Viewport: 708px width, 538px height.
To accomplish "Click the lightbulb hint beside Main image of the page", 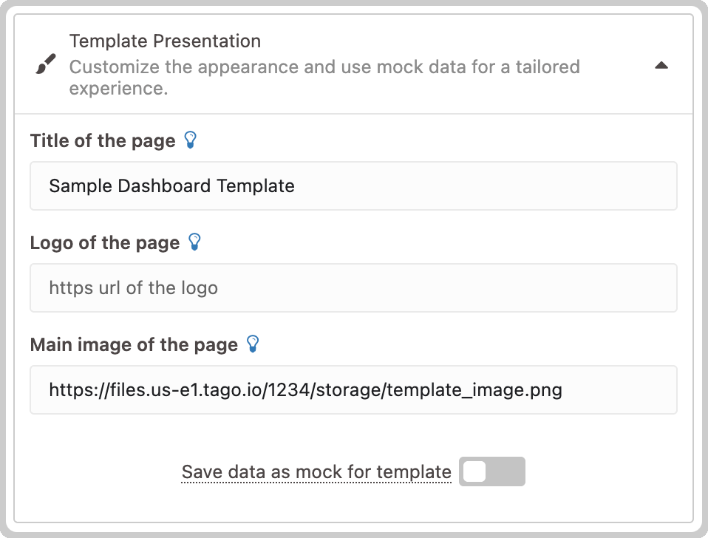I will pyautogui.click(x=253, y=344).
